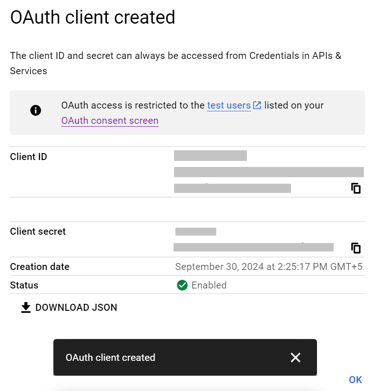Open the test users link
The height and width of the screenshot is (391, 375).
point(229,105)
